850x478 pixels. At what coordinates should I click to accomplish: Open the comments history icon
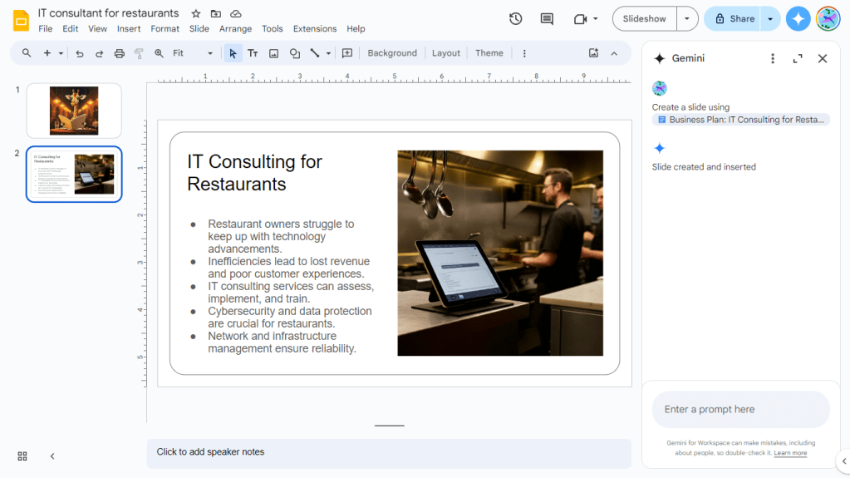click(547, 18)
